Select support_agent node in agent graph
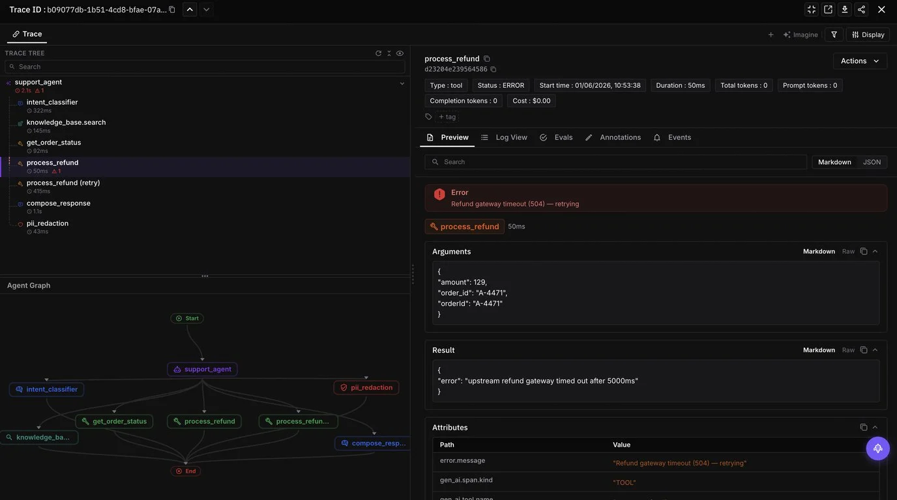The width and height of the screenshot is (897, 500). click(202, 369)
